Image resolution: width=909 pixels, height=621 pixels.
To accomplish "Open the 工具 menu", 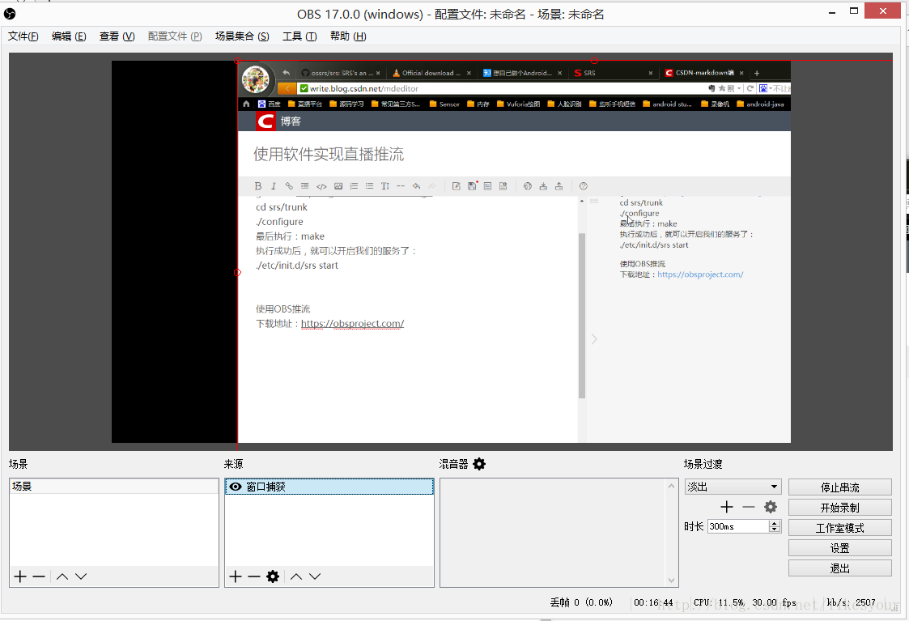I will coord(299,36).
